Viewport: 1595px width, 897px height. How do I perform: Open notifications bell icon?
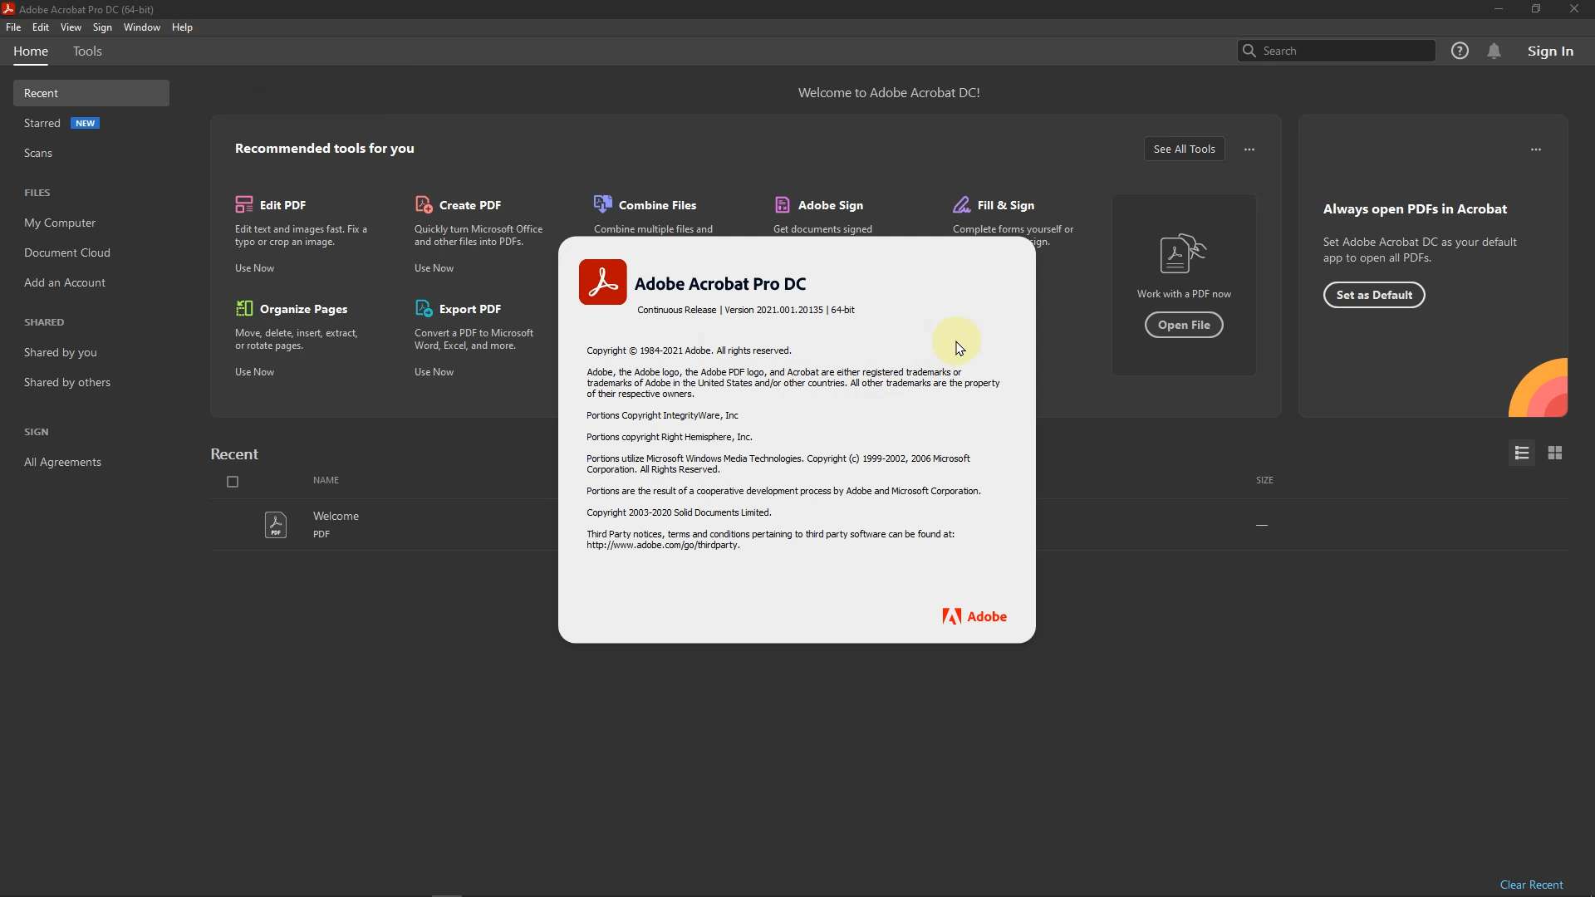point(1494,51)
